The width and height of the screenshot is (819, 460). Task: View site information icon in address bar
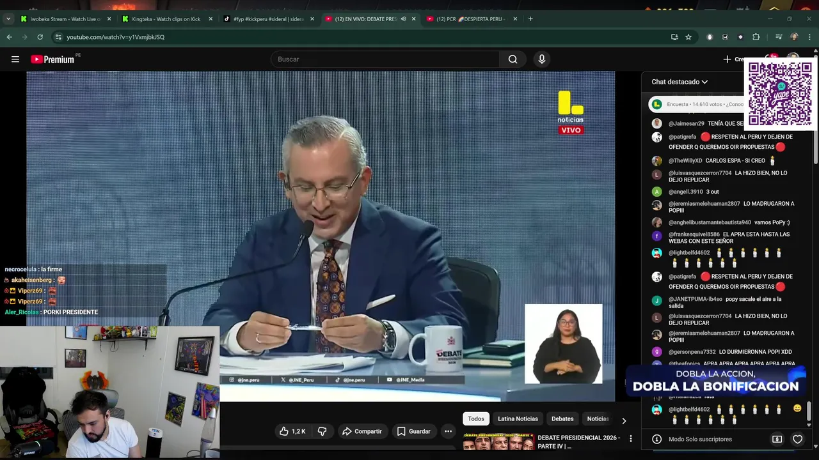[x=58, y=37]
